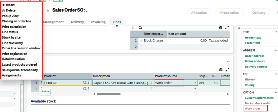
Task: Open Order line revision window
Action: pyautogui.click(x=21, y=48)
